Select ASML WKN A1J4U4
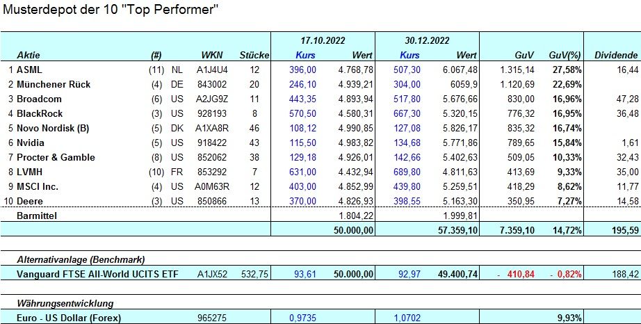This screenshot has height=324, width=641. point(211,70)
